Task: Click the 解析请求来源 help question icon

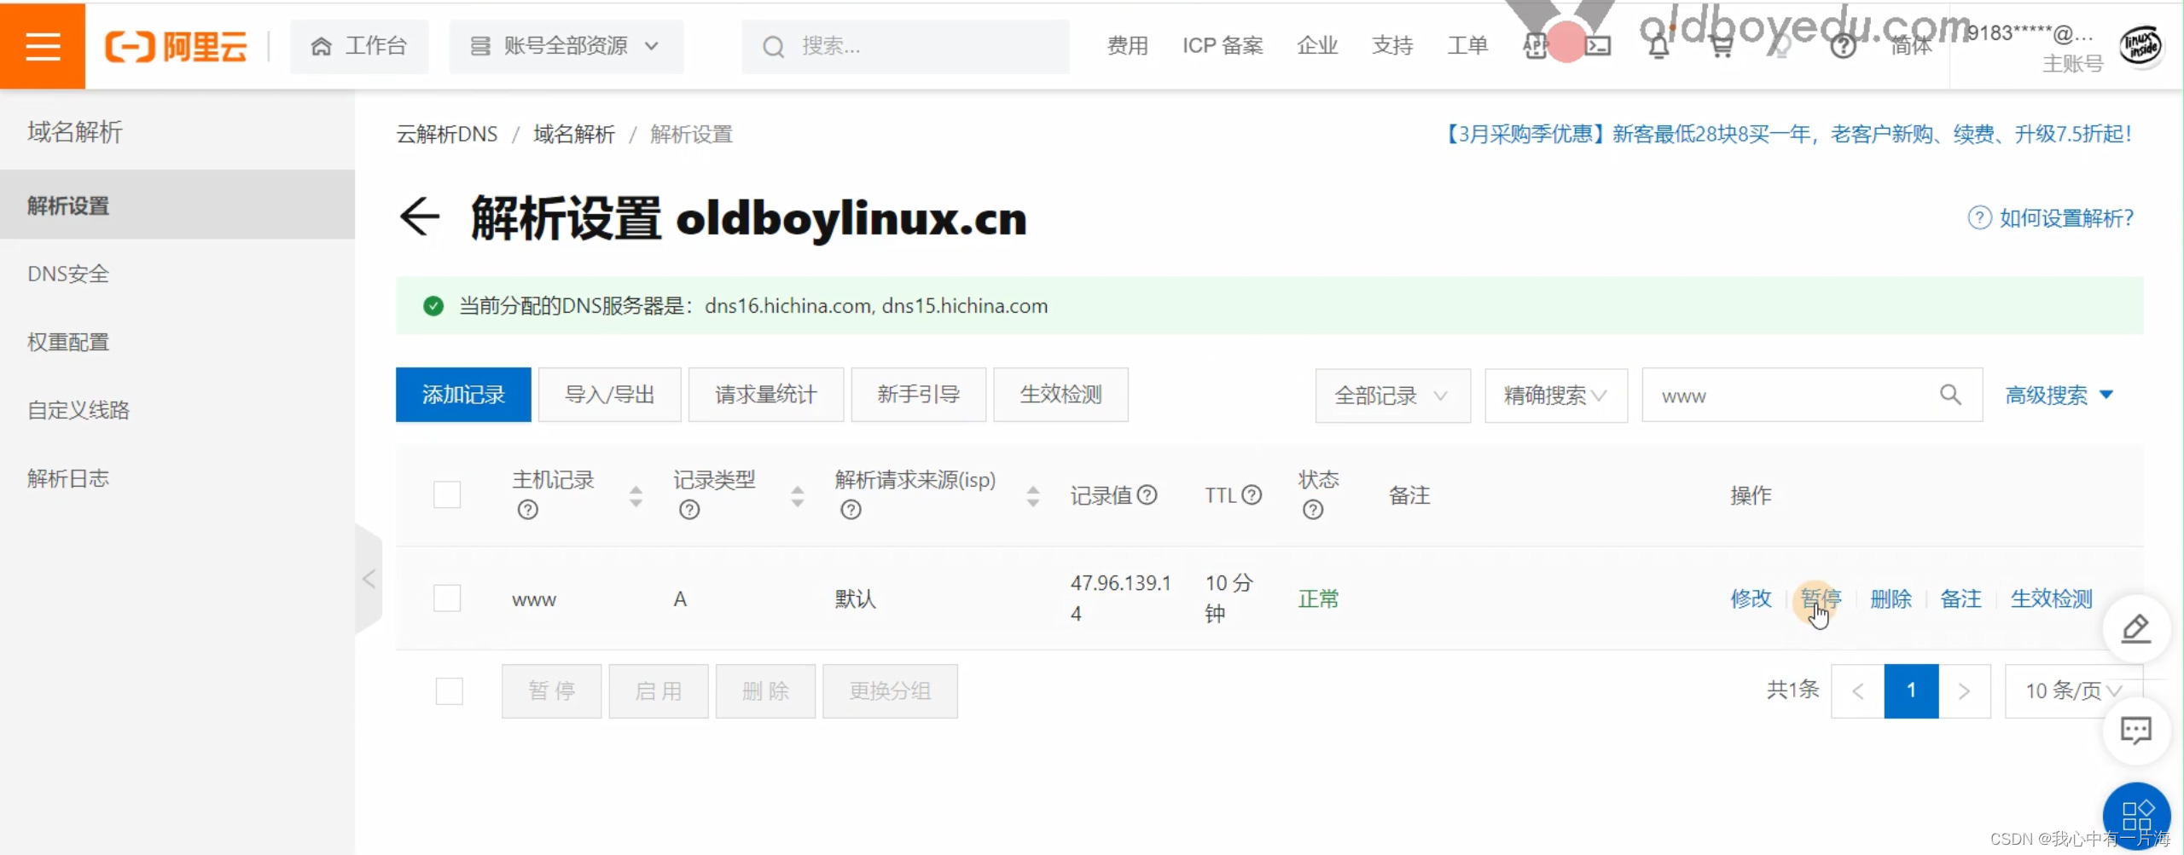Action: click(x=851, y=510)
